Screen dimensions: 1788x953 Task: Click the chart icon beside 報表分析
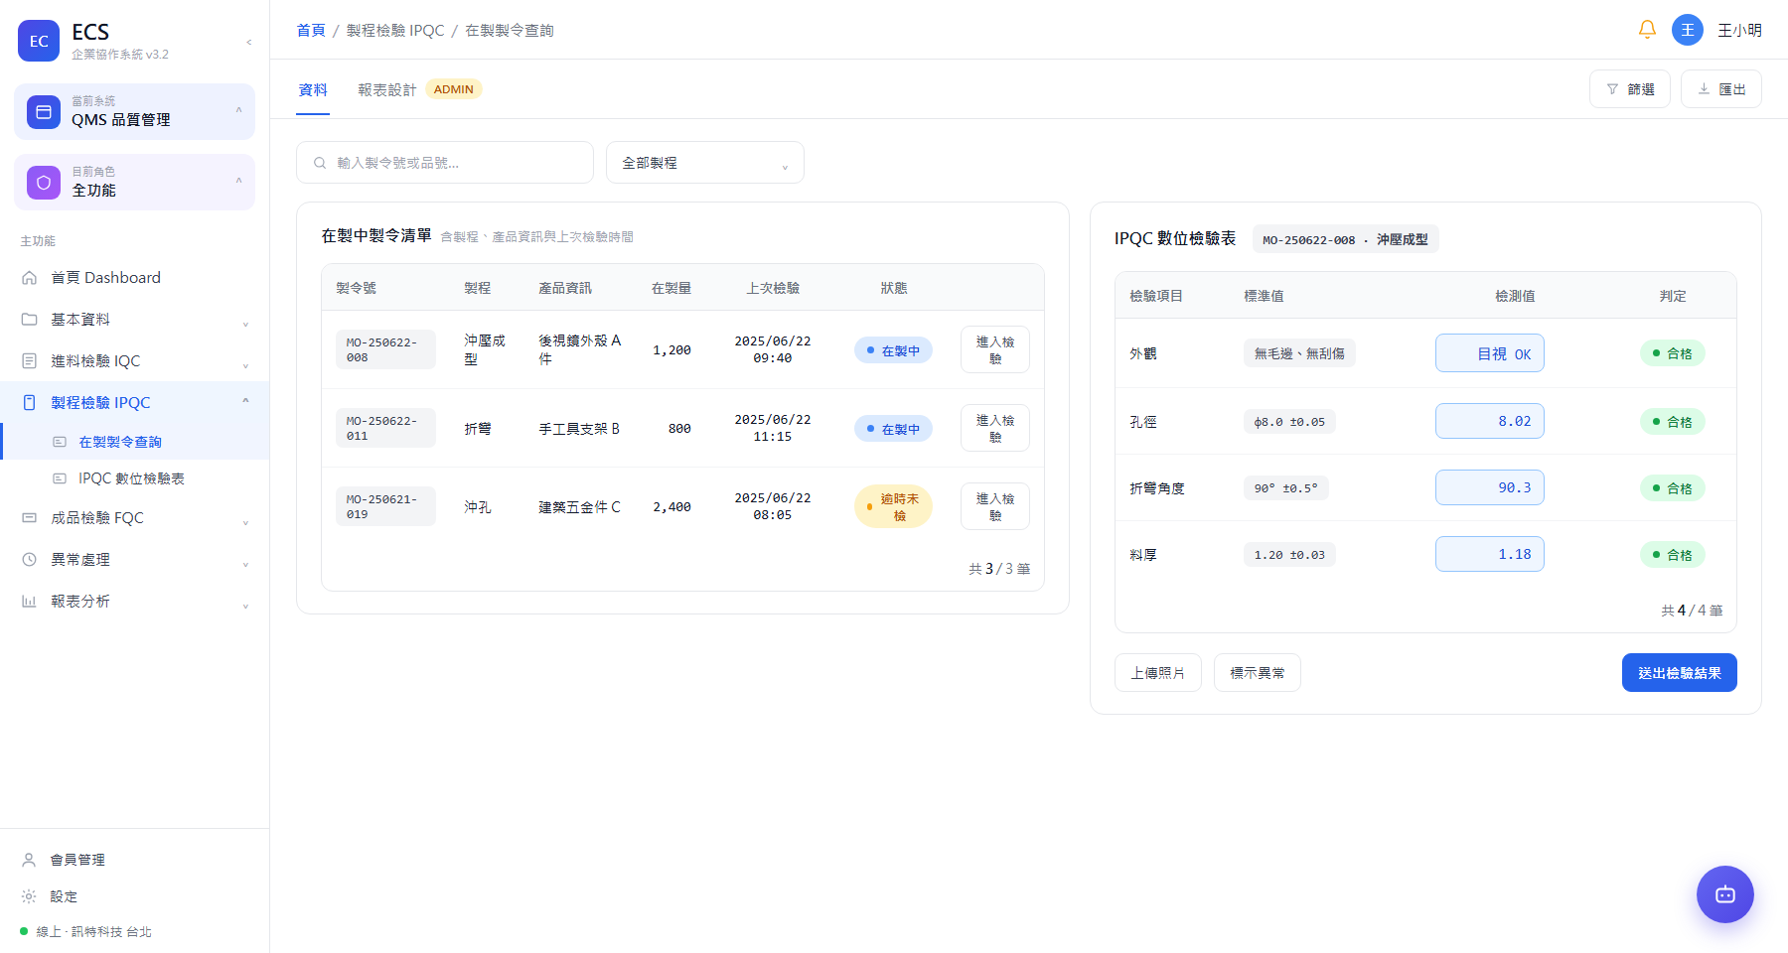tap(30, 602)
